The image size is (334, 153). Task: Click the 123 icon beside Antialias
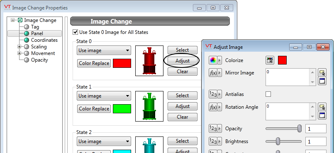click(213, 94)
